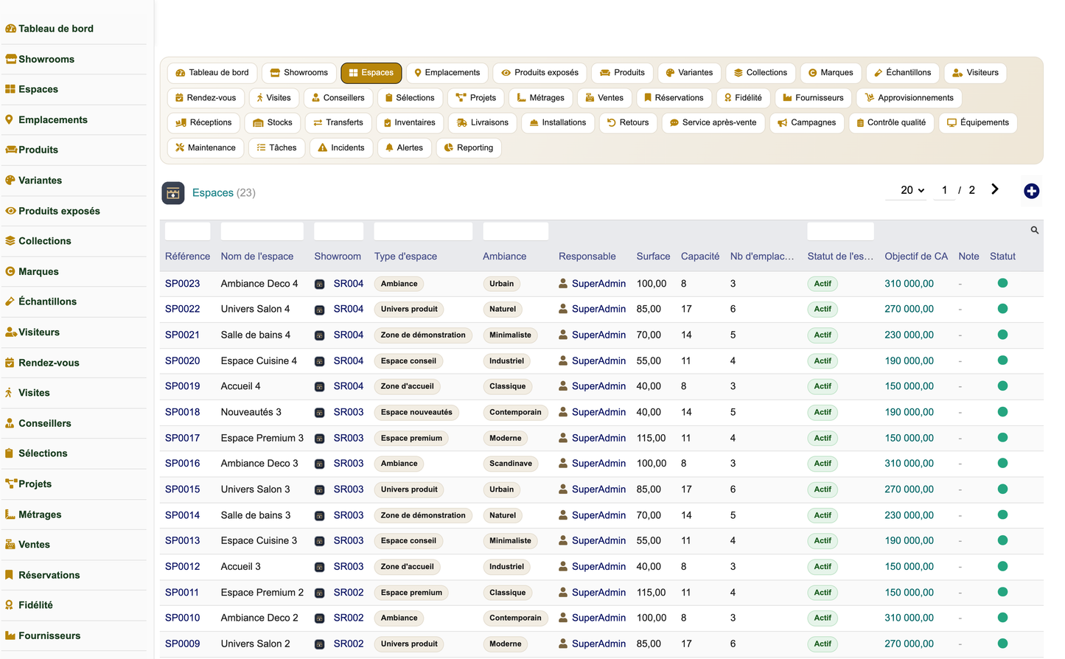1065x659 pixels.
Task: Open the SP0019 reference link
Action: pos(183,386)
